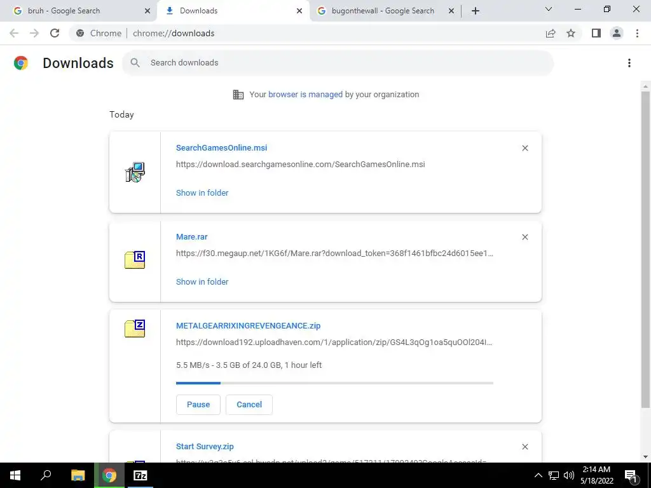Click the magnifier icon in Search downloads
The height and width of the screenshot is (488, 651).
[x=135, y=63]
